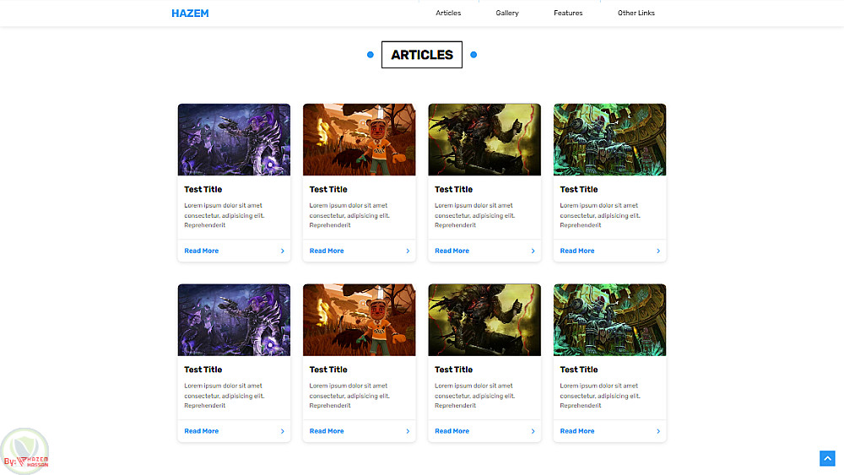The width and height of the screenshot is (844, 475).
Task: Open the orange cartoon character thumbnail in first row
Action: (359, 139)
